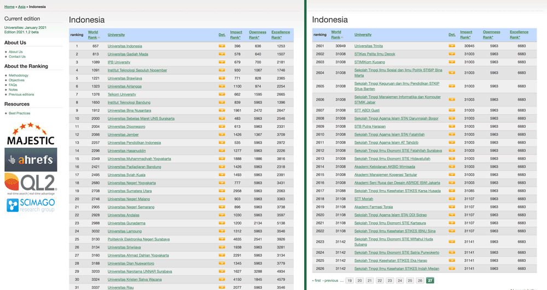The height and width of the screenshot is (290, 547).
Task: Sort left table by Excellence Rank
Action: click(x=281, y=34)
